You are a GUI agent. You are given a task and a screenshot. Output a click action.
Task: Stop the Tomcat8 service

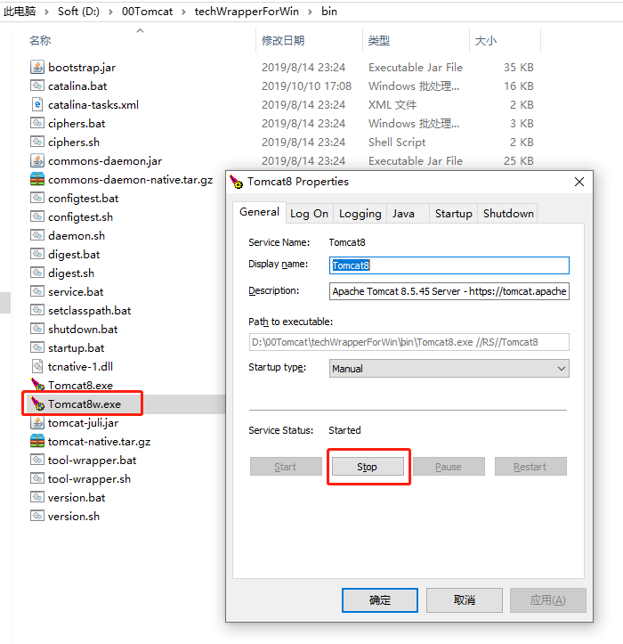click(368, 467)
